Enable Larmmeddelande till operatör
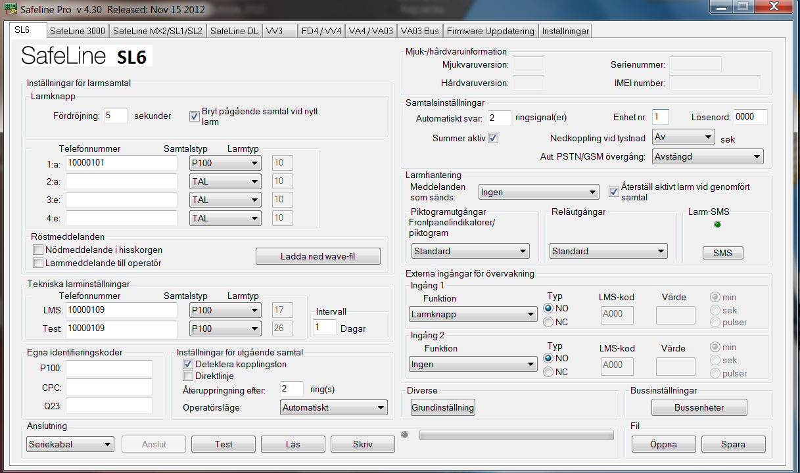This screenshot has width=800, height=473. pyautogui.click(x=37, y=263)
